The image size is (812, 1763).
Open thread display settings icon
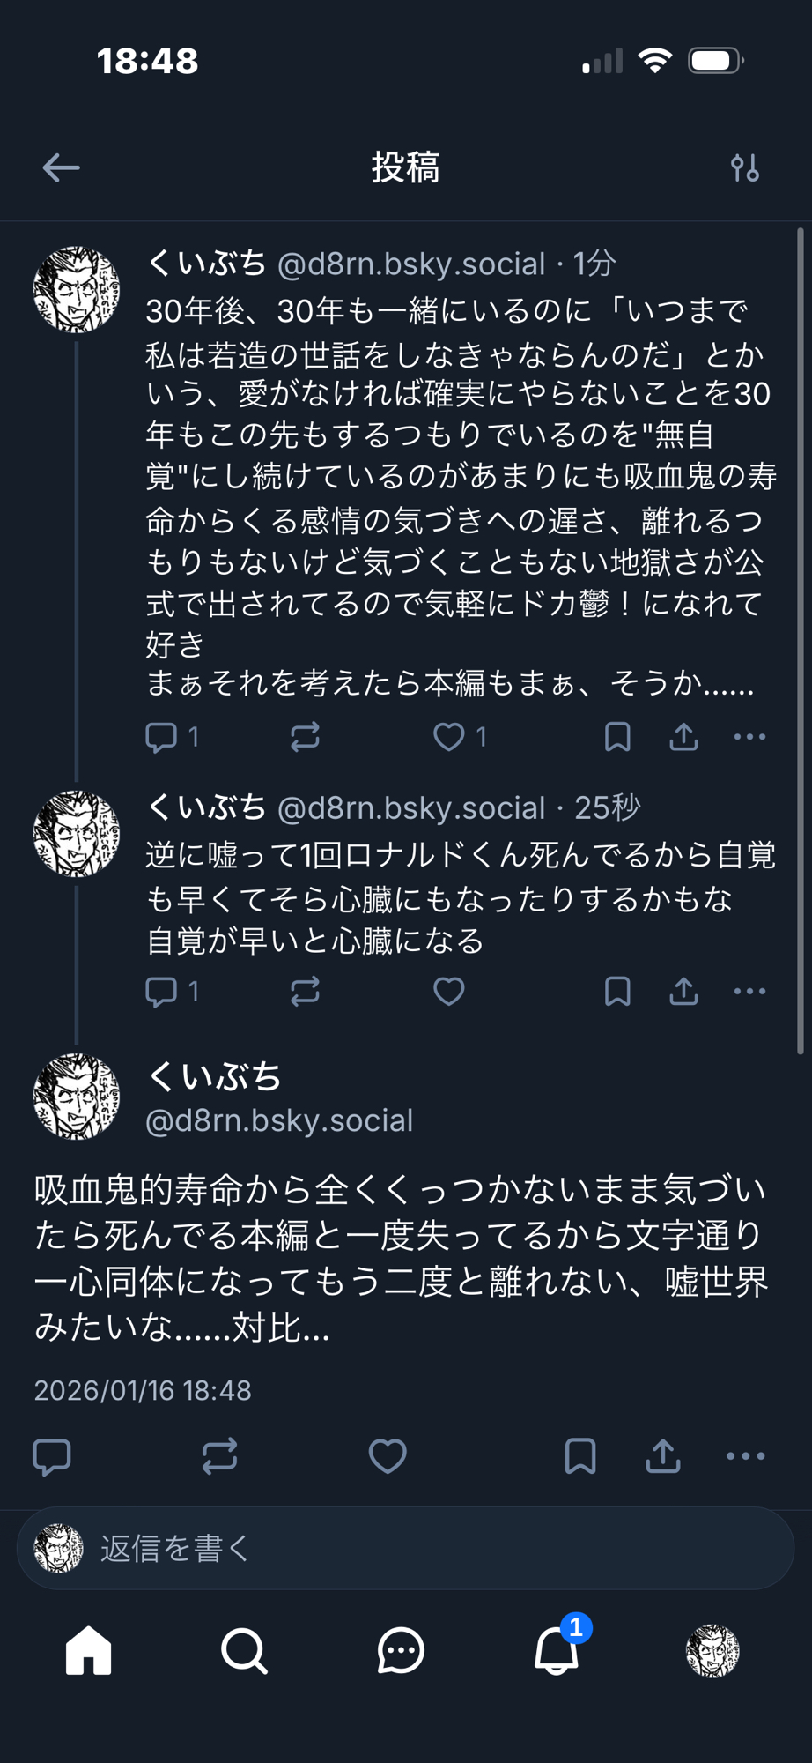tap(744, 167)
